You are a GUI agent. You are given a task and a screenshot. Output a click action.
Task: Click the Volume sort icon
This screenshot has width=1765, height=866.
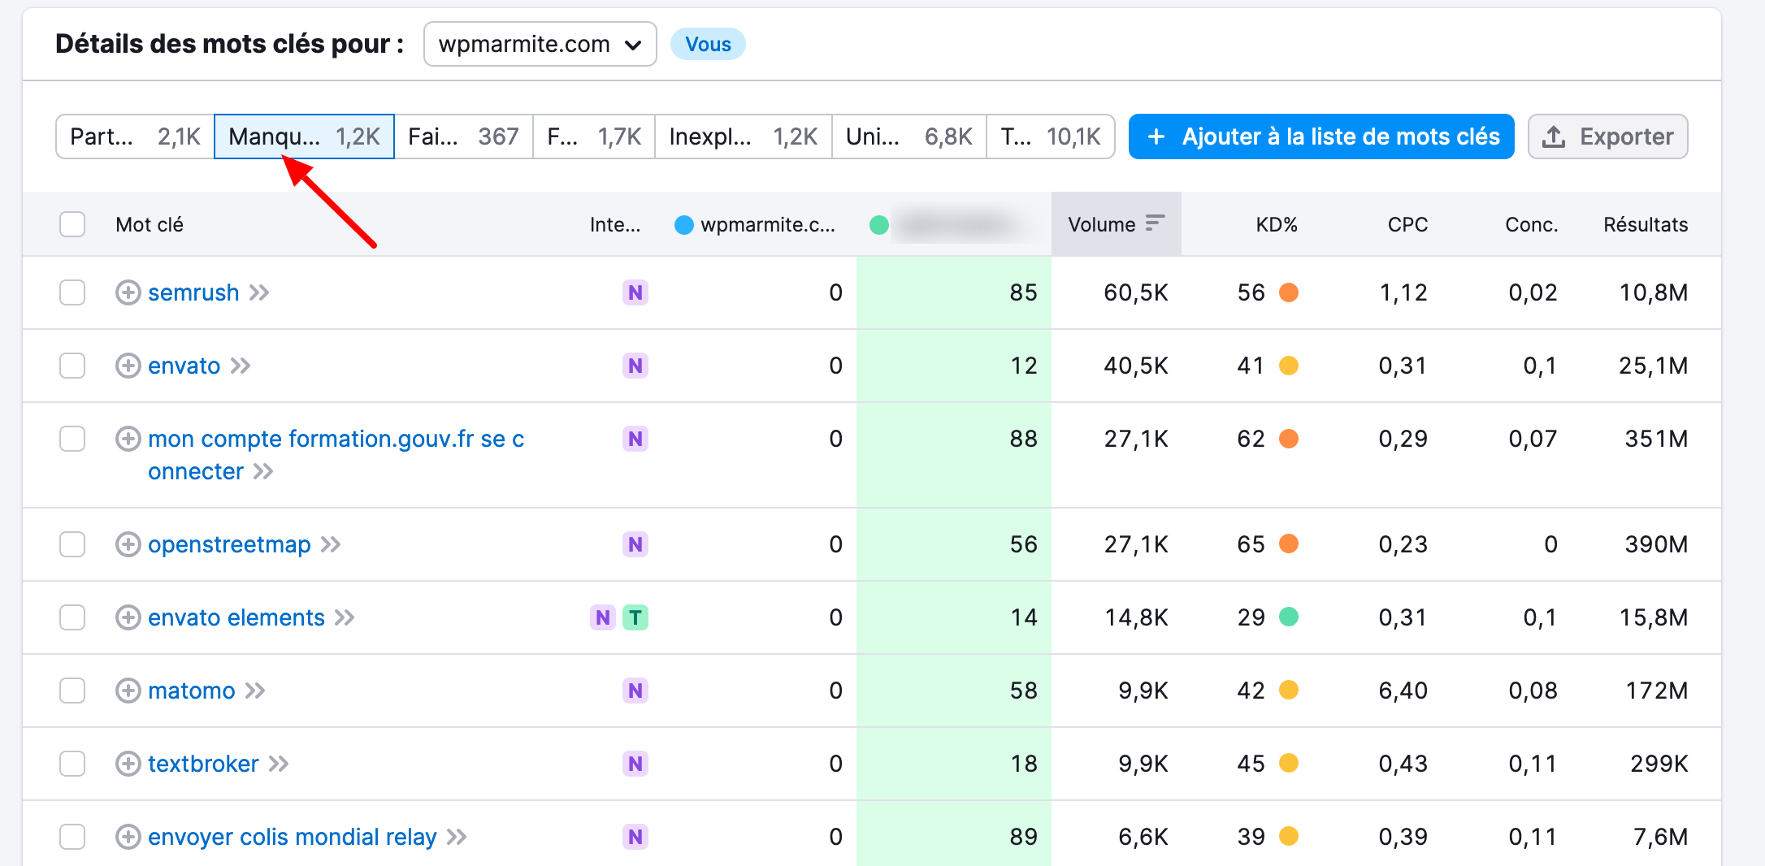coord(1155,223)
